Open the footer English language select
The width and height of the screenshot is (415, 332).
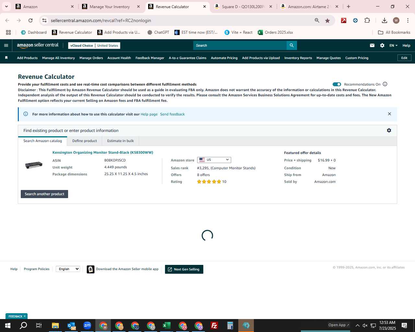[68, 269]
